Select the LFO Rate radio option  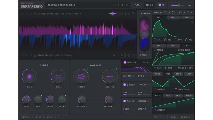[155, 68]
